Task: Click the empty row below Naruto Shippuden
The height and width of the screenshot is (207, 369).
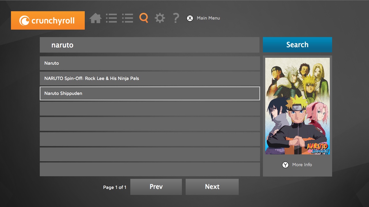Action: tap(150, 109)
